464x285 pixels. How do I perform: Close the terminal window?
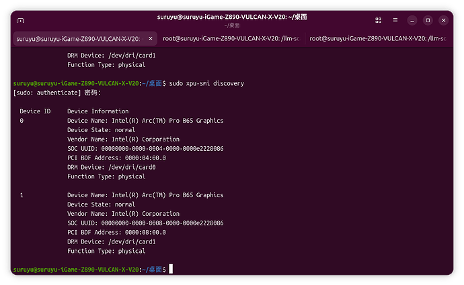[x=443, y=20]
